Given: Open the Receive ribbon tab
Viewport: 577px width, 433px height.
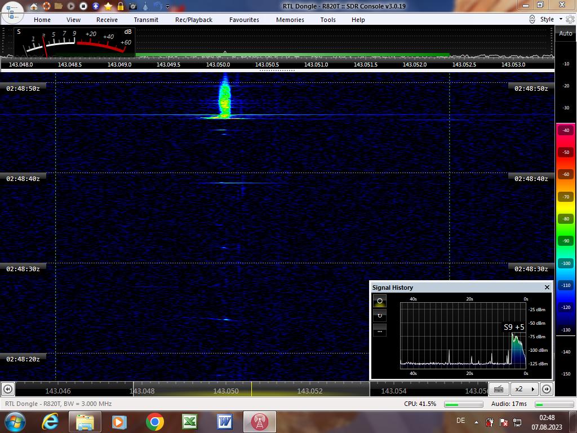Looking at the screenshot, I should pos(107,20).
